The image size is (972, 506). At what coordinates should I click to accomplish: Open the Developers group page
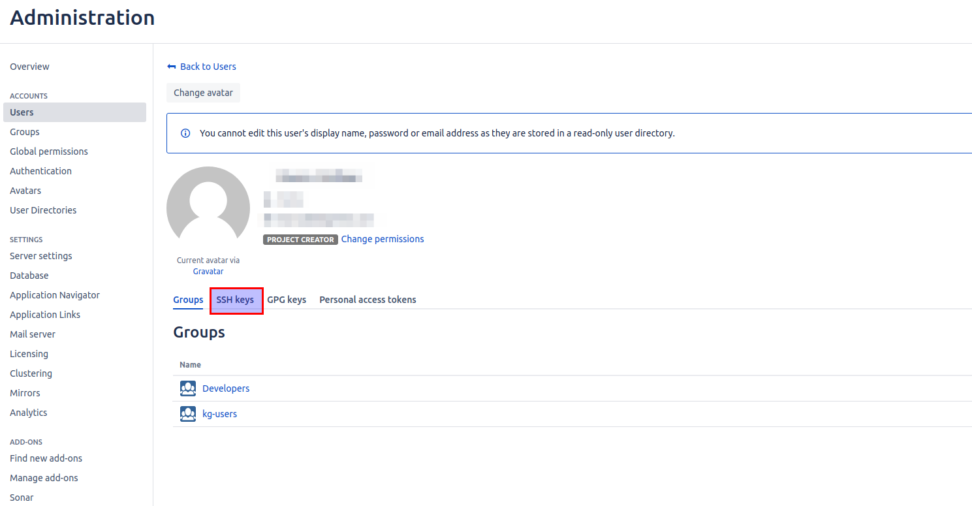coord(225,388)
